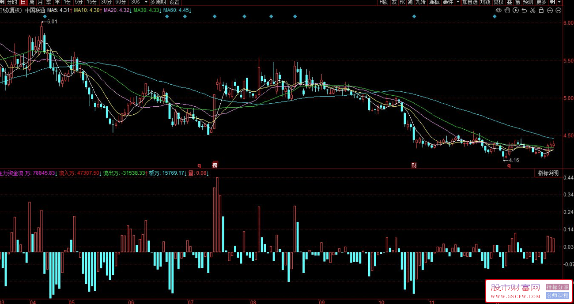Click the arrow-to-bar icon next to 更多
The width and height of the screenshot is (574, 304).
click(x=552, y=2)
